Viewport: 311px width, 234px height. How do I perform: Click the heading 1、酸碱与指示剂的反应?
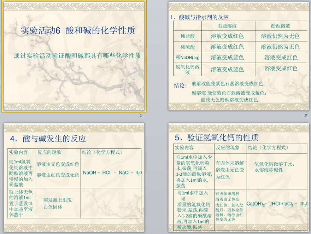point(199,17)
